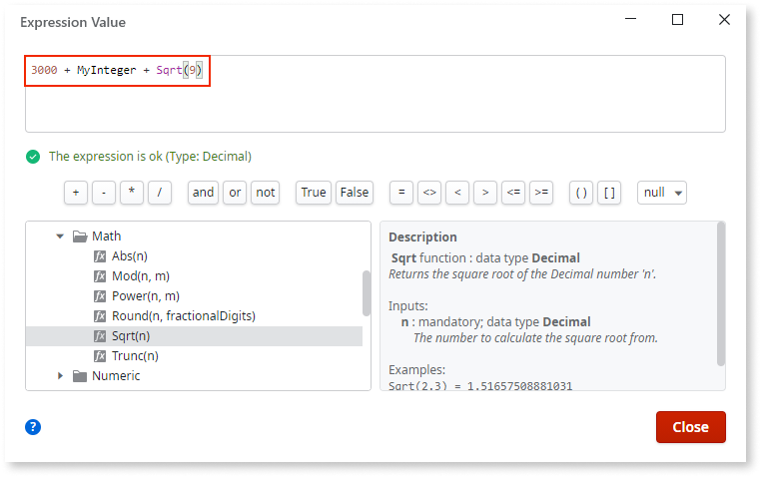The width and height of the screenshot is (761, 477).
Task: Insert the greater-than-or-equal operator
Action: (x=541, y=193)
